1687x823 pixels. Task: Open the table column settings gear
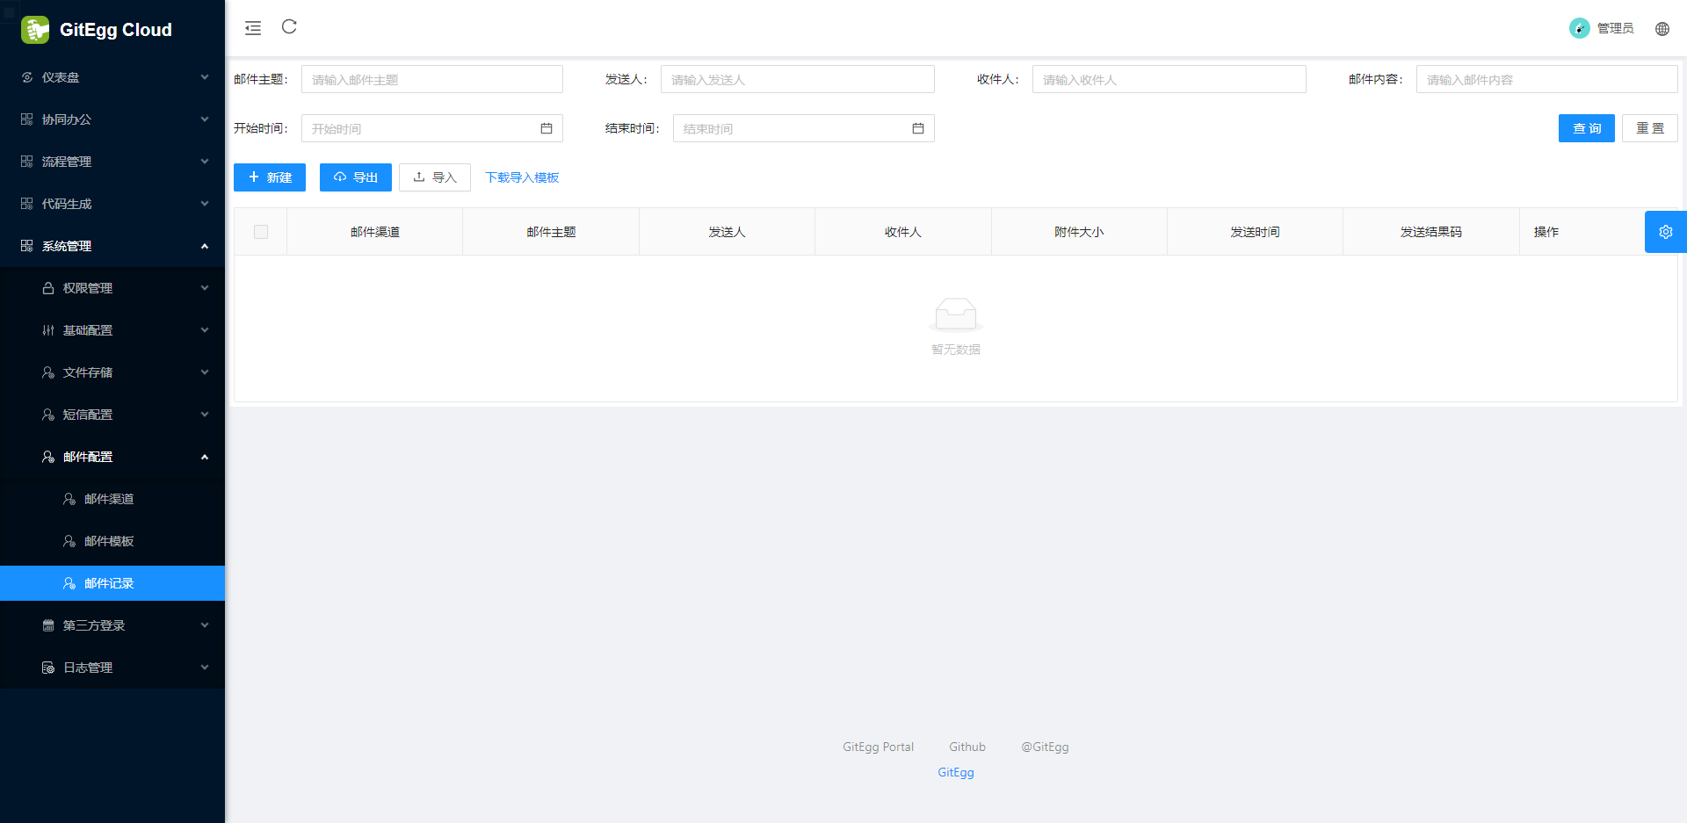pyautogui.click(x=1665, y=231)
